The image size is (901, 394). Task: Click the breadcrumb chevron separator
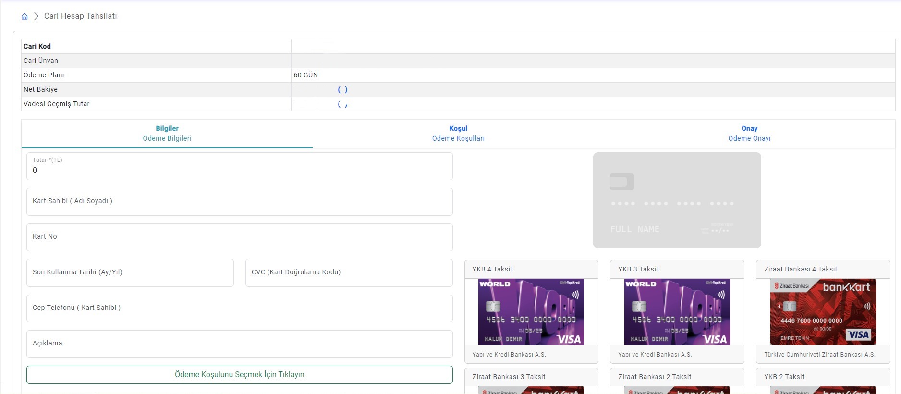tap(36, 16)
